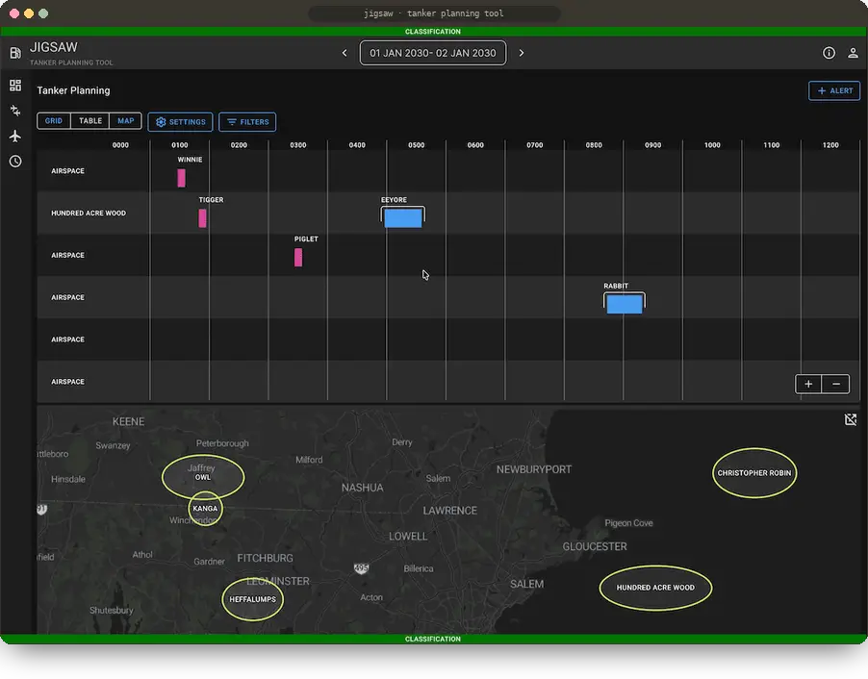Click the PIGLET mission label
Image resolution: width=868 pixels, height=679 pixels.
click(306, 239)
